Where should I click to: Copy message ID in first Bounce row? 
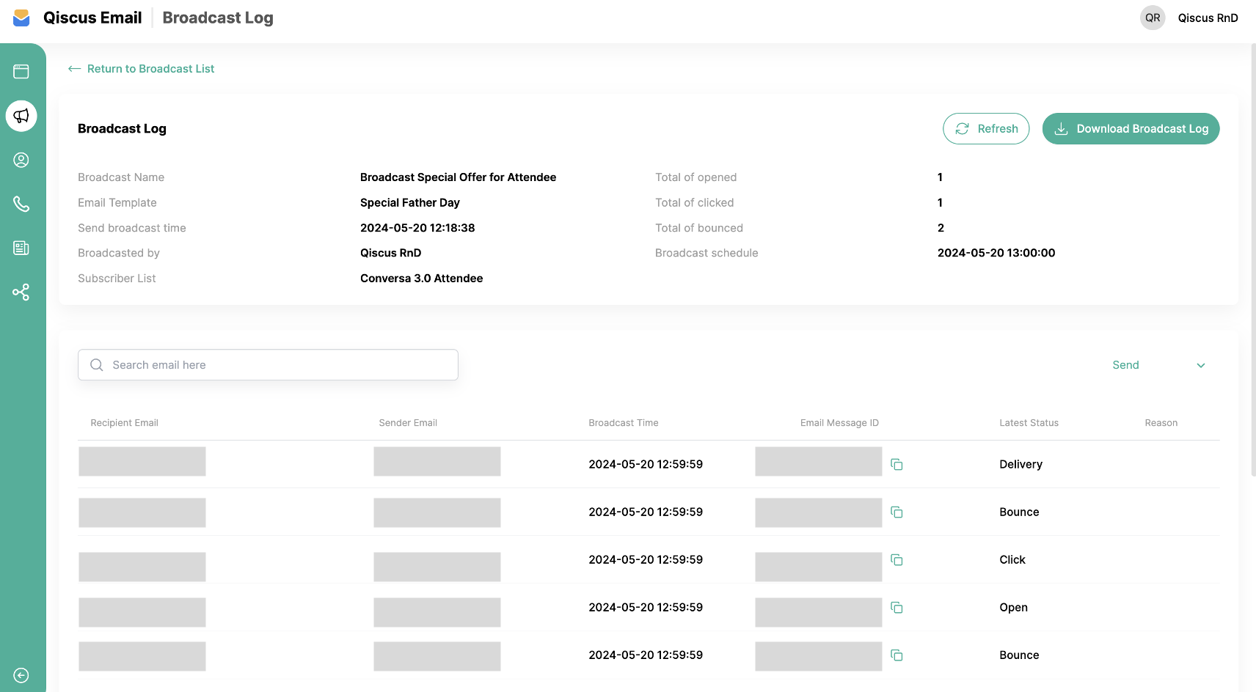897,512
